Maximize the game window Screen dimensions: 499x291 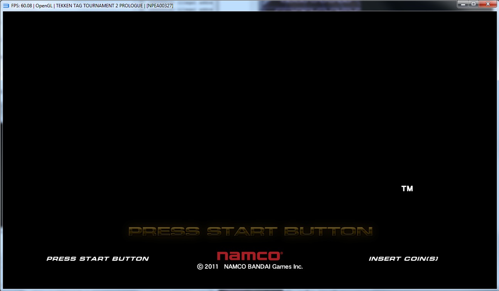(x=473, y=4)
